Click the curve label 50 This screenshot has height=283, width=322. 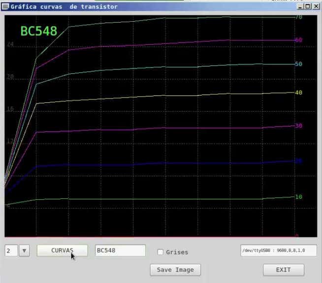[299, 64]
